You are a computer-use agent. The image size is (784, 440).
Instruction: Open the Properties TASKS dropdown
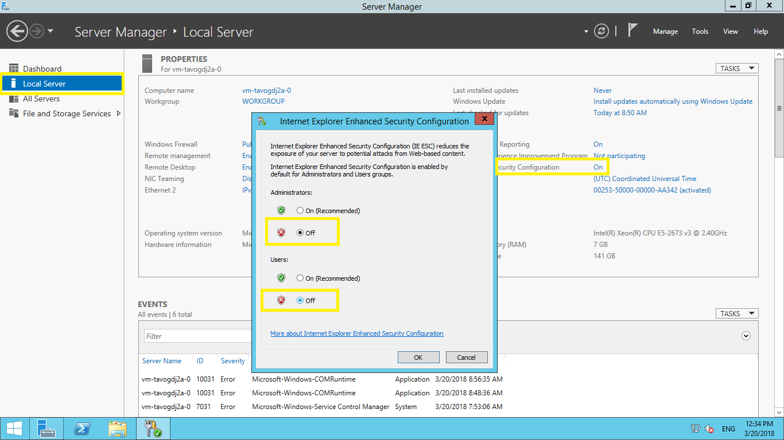[737, 68]
